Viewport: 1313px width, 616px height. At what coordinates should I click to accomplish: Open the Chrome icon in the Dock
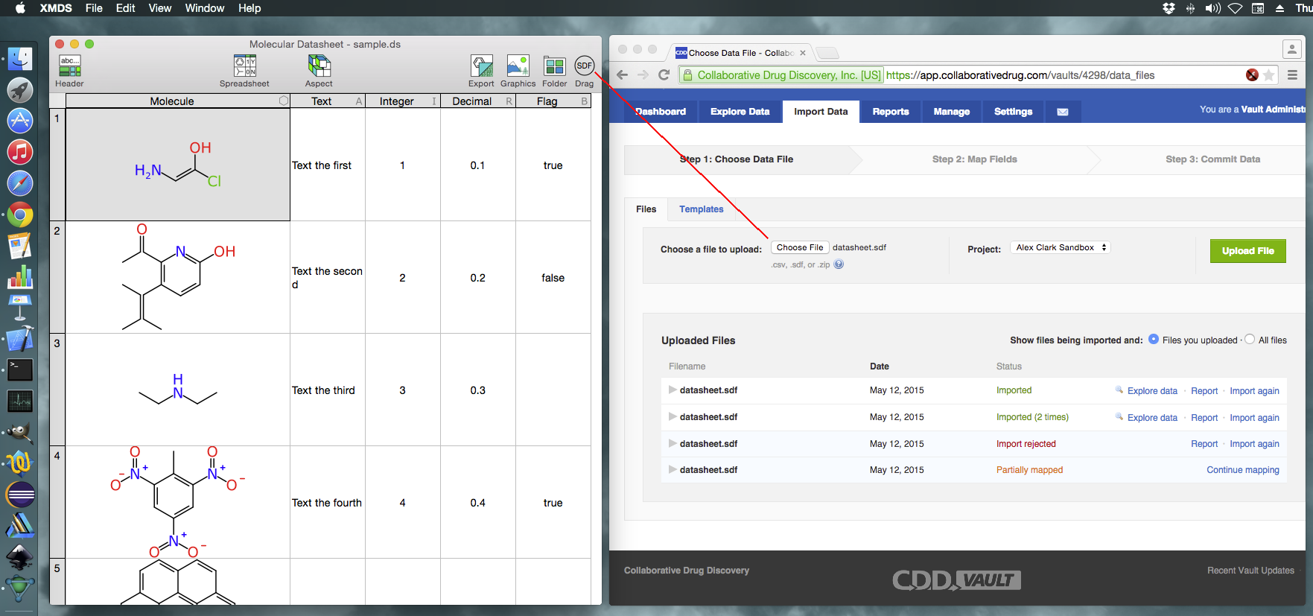[20, 215]
